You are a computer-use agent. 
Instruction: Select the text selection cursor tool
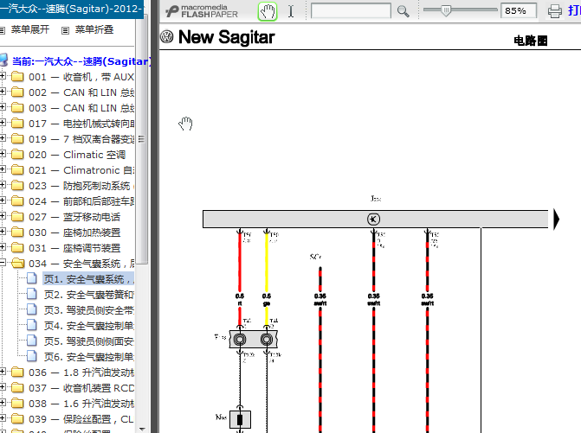click(x=291, y=11)
